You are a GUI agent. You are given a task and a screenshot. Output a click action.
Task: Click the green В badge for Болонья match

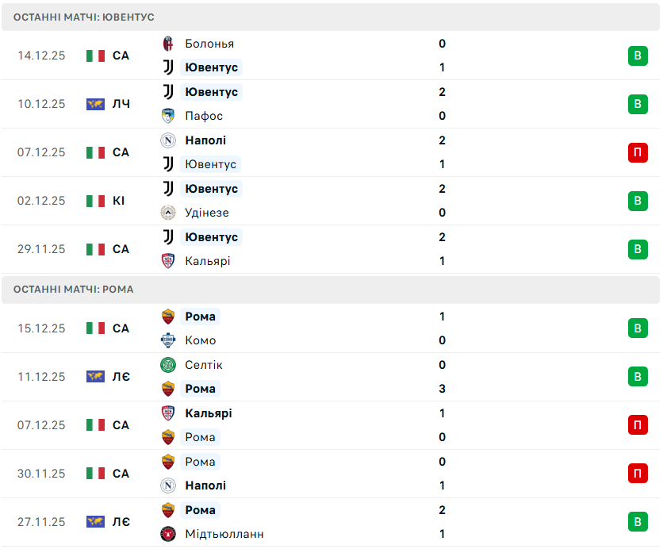(x=638, y=56)
